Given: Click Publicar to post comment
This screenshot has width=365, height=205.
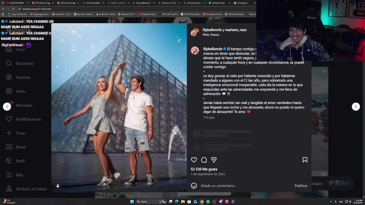Looking at the screenshot, I should [x=301, y=186].
